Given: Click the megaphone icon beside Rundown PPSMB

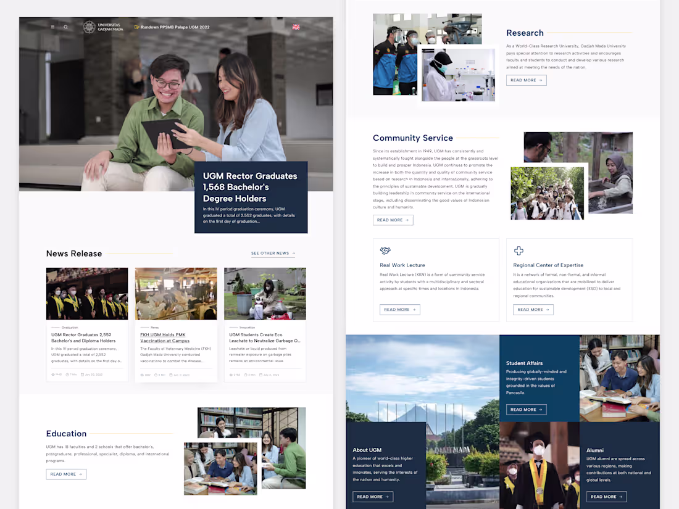Looking at the screenshot, I should point(136,27).
